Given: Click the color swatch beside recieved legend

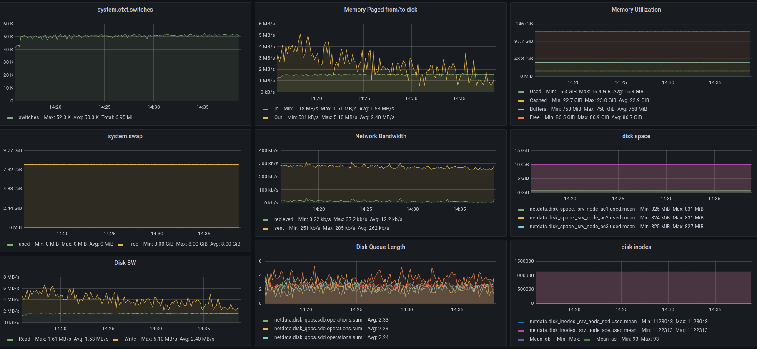Looking at the screenshot, I should pos(266,220).
